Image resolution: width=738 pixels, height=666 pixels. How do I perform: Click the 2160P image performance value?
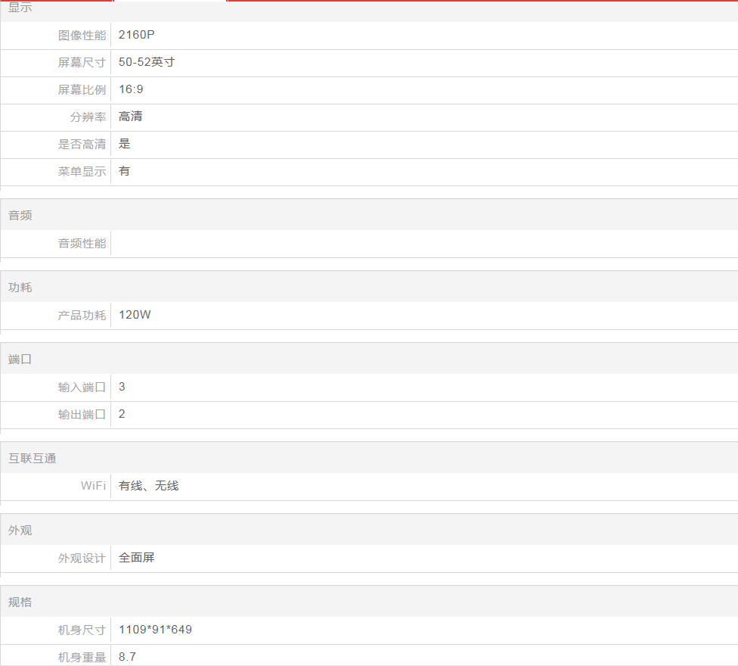137,35
